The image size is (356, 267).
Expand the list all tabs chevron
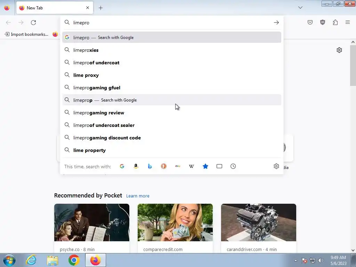(x=300, y=8)
